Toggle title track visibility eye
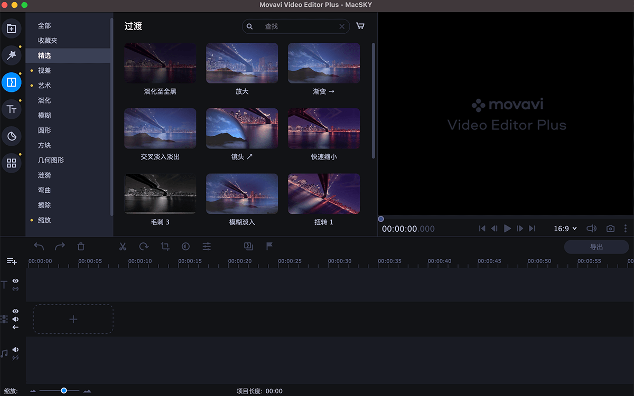This screenshot has width=634, height=396. (15, 281)
